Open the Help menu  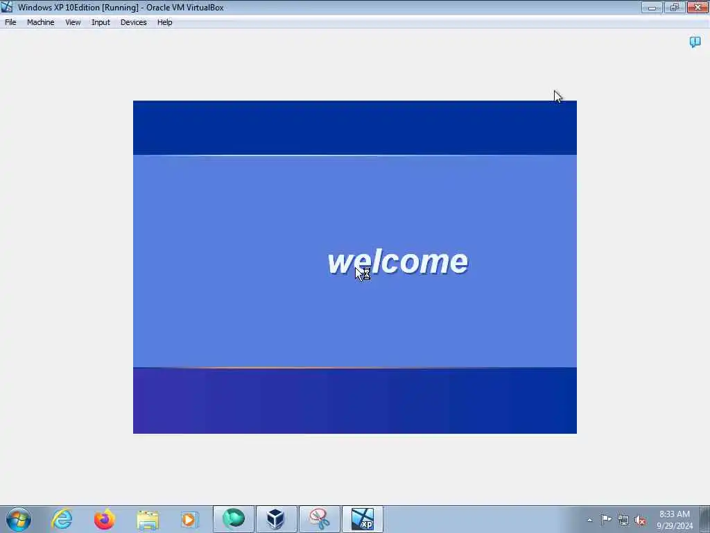tap(165, 22)
